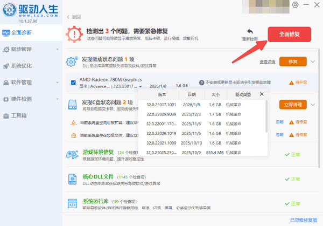The image size is (323, 226).
Task: Expand 驱动管理 submenu arrow
Action: pos(58,49)
